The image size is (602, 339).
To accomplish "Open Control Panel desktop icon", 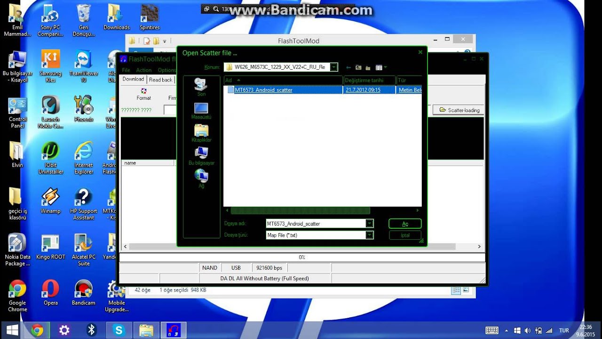I will point(17,113).
